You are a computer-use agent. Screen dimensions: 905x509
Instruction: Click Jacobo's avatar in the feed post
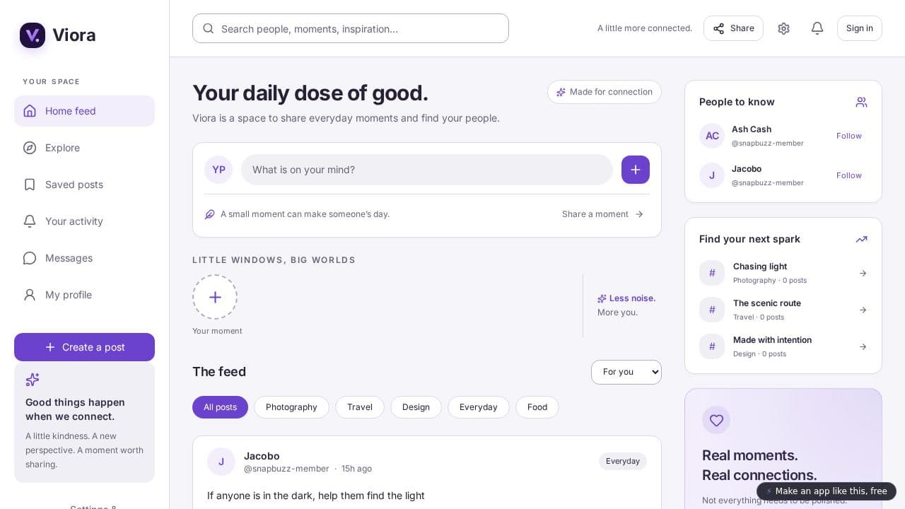tap(221, 462)
